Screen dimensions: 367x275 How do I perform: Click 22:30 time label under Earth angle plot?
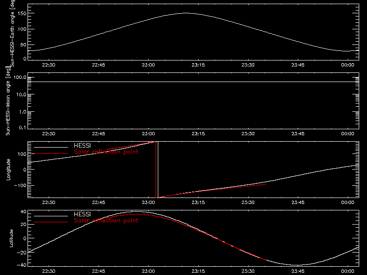(49, 65)
